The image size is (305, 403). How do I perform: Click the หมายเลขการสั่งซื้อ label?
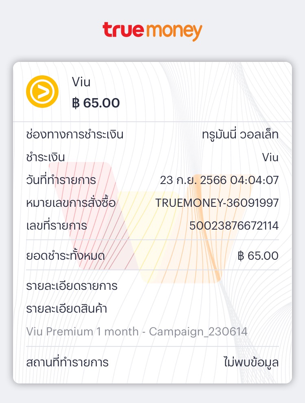click(x=71, y=203)
